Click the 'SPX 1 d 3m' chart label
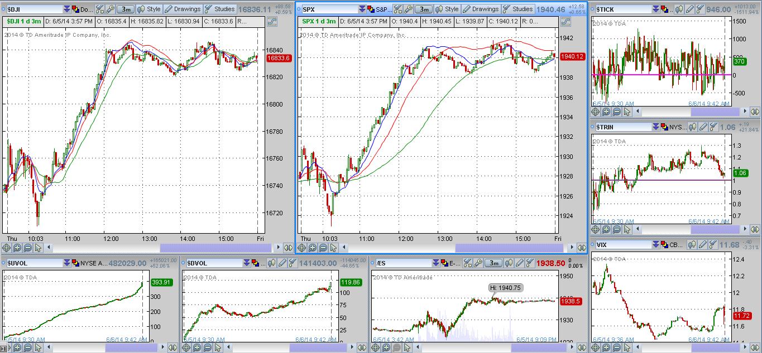 [319, 21]
